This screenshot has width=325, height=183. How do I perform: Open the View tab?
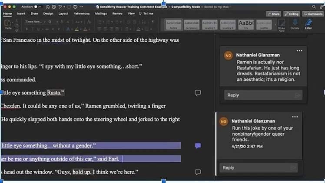pyautogui.click(x=131, y=13)
